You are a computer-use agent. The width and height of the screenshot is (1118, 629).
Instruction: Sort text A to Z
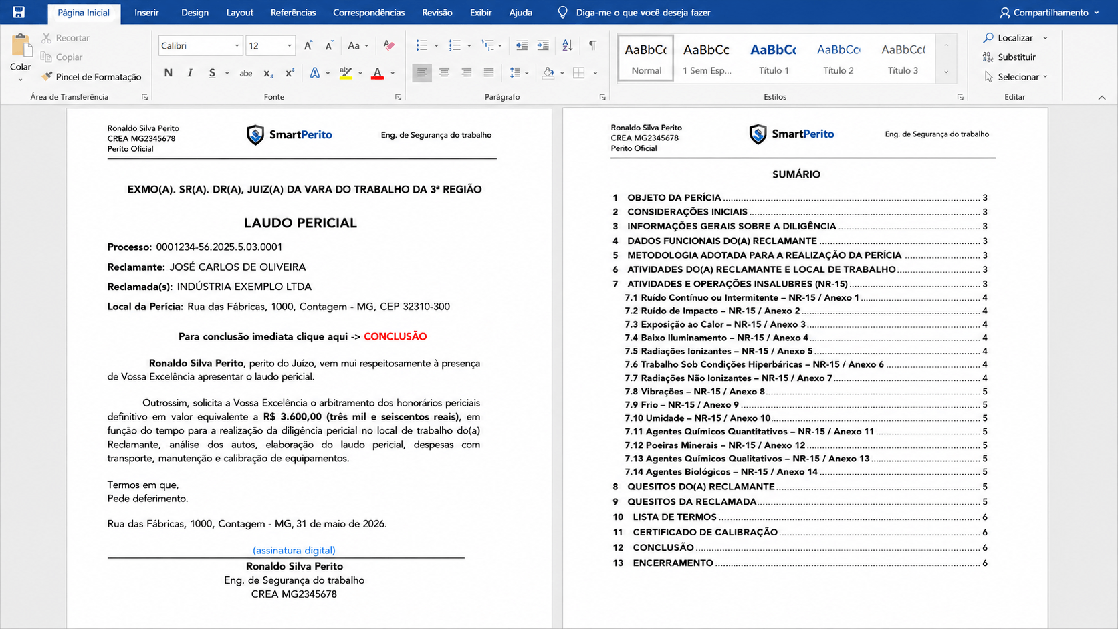567,45
